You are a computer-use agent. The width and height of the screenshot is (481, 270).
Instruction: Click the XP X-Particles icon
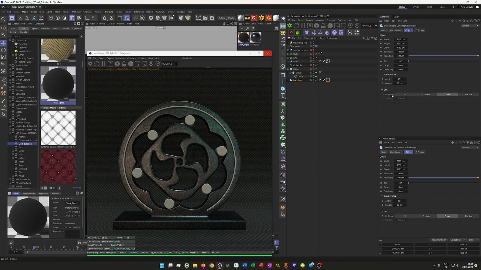tap(283, 32)
